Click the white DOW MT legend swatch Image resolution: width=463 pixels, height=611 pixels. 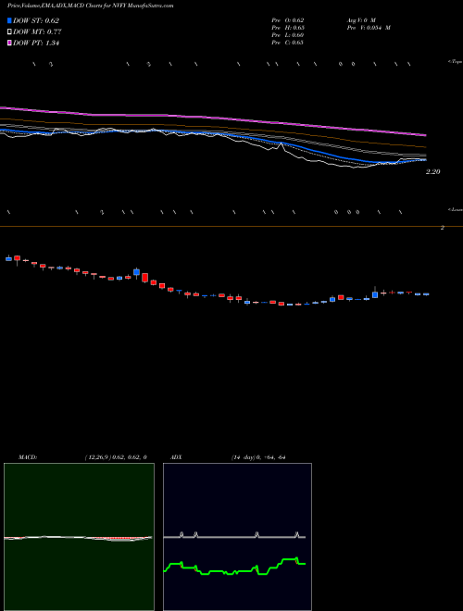(x=9, y=32)
